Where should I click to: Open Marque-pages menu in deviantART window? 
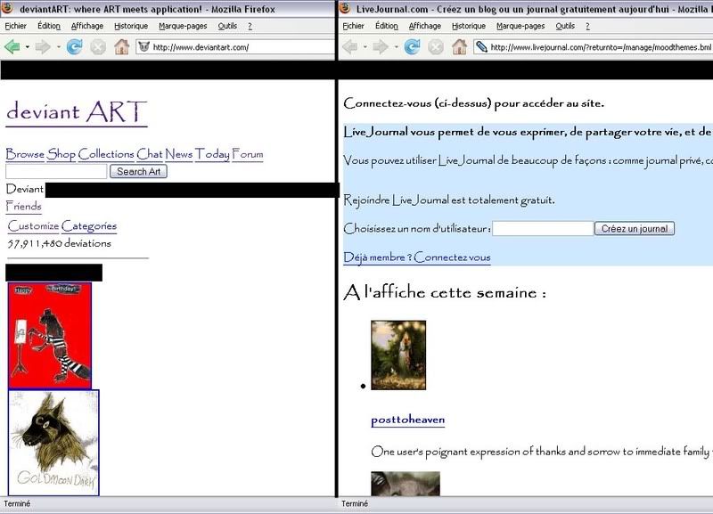click(183, 26)
